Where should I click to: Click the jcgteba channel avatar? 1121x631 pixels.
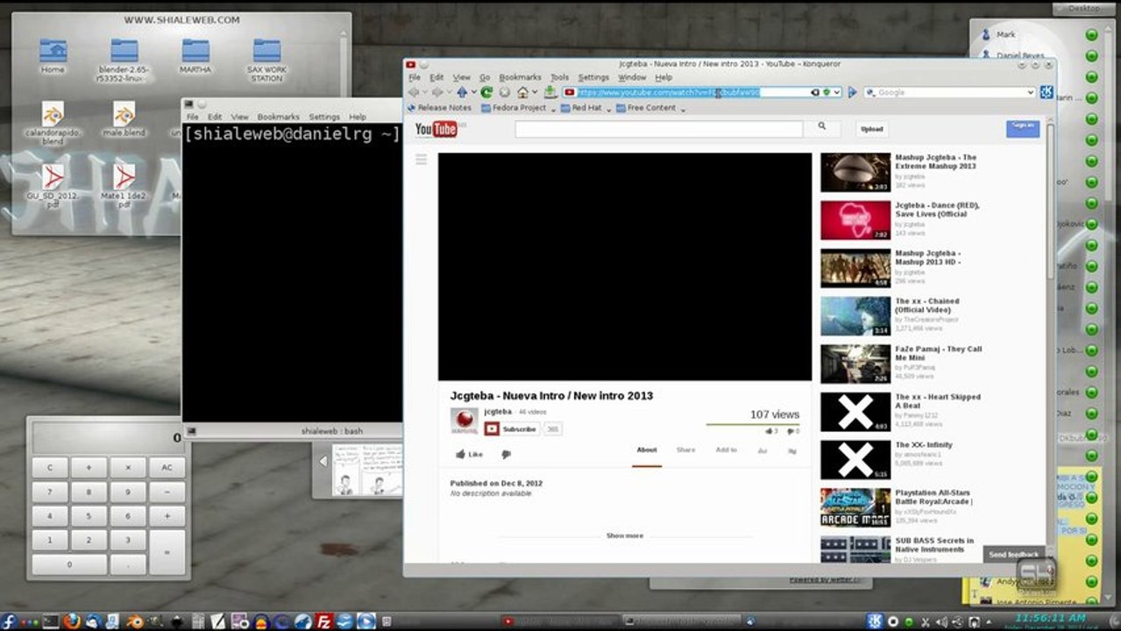pos(464,422)
